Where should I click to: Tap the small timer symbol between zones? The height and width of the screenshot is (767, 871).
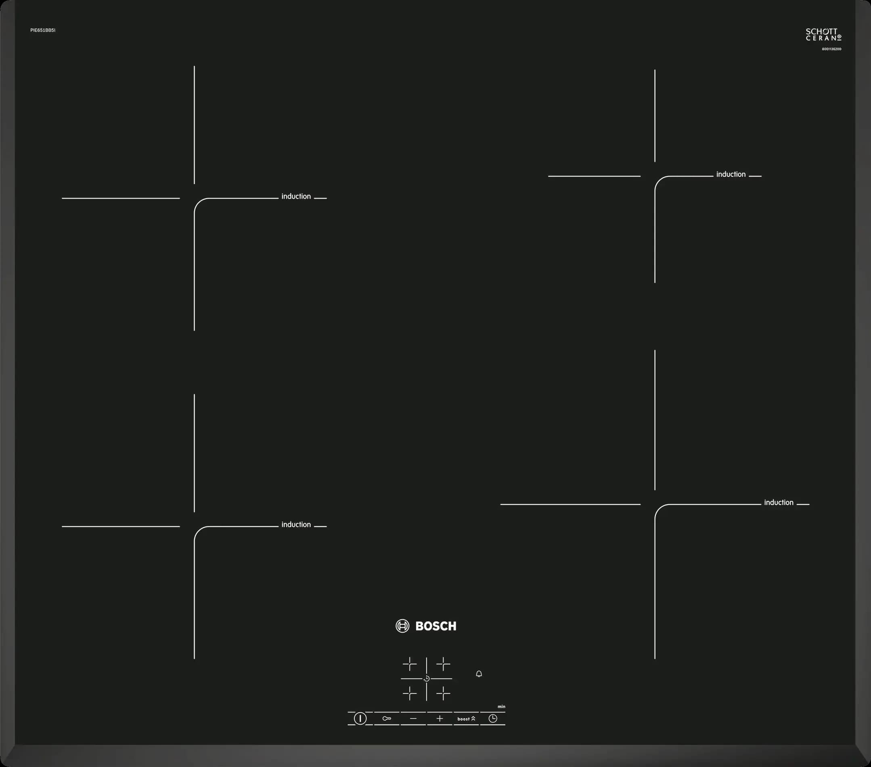pyautogui.click(x=427, y=678)
